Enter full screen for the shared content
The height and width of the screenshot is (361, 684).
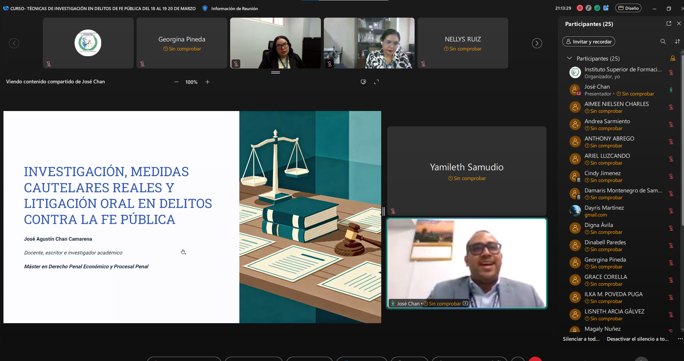point(376,82)
